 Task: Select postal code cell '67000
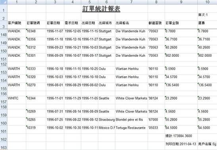click(x=156, y=121)
